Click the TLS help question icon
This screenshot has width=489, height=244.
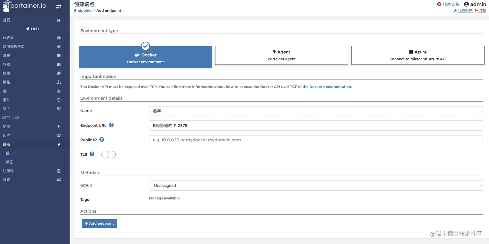click(x=92, y=154)
